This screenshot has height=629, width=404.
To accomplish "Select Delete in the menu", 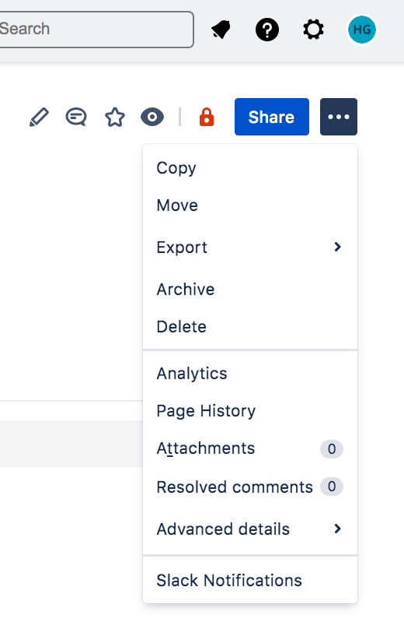I will 250,327.
